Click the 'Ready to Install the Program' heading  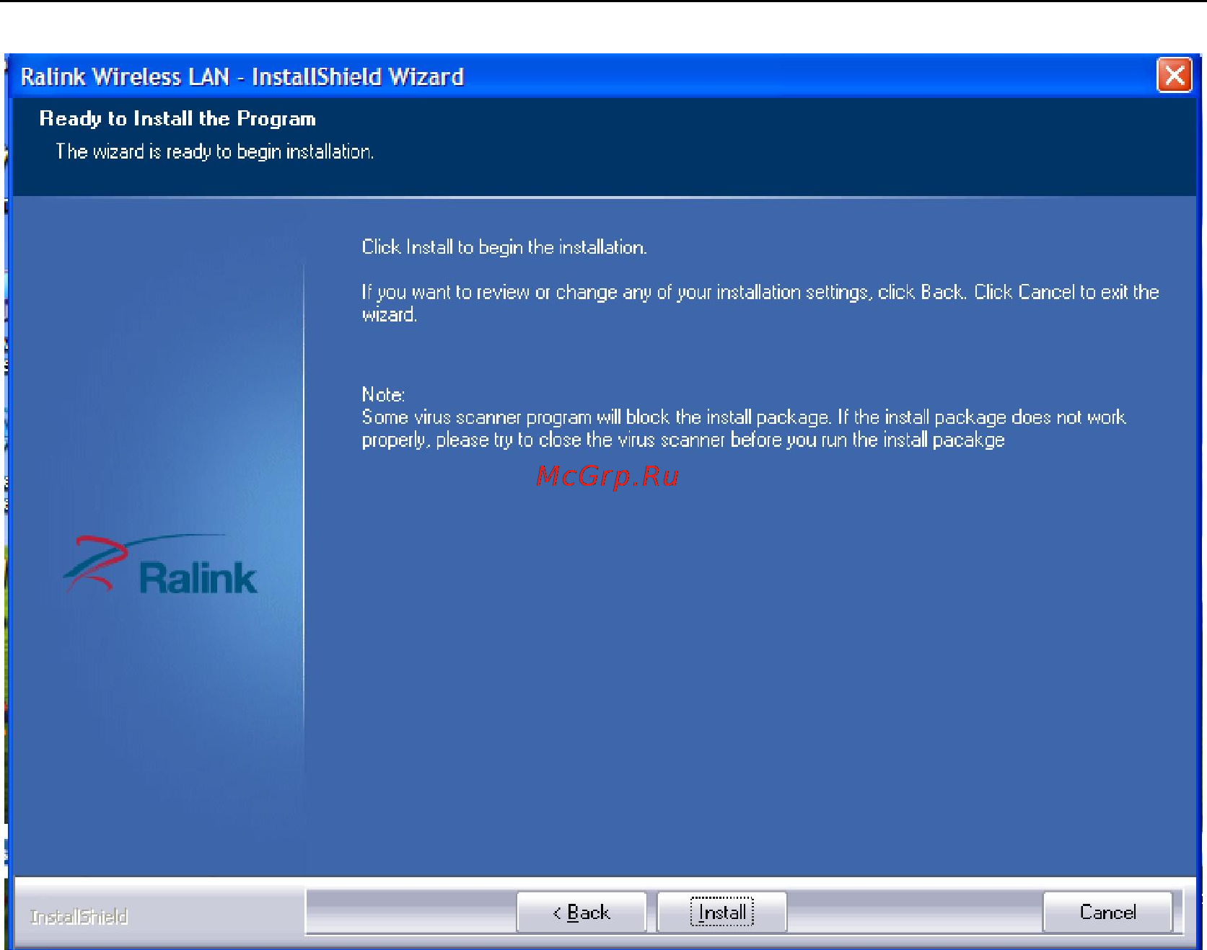coord(177,118)
